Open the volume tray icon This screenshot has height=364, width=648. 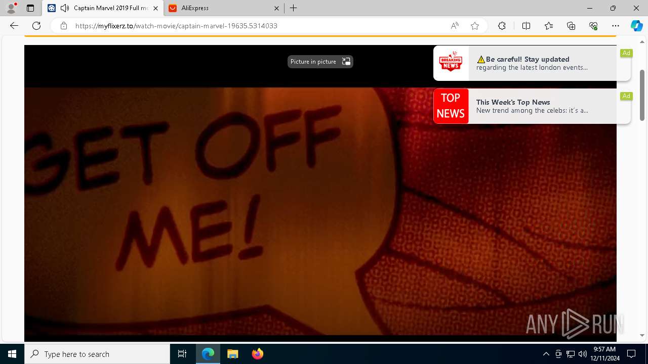click(x=583, y=354)
